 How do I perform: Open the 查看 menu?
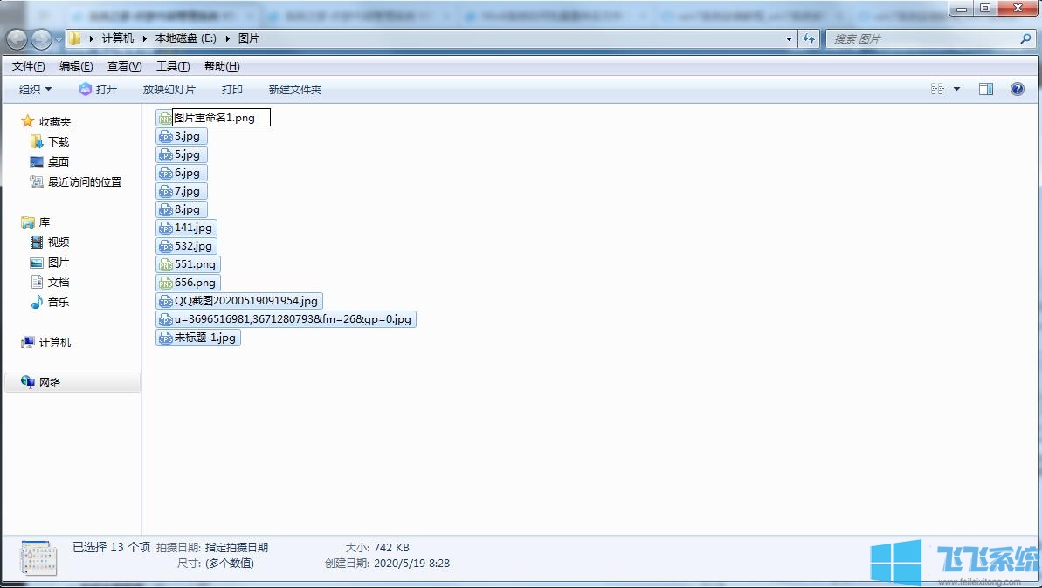point(123,65)
